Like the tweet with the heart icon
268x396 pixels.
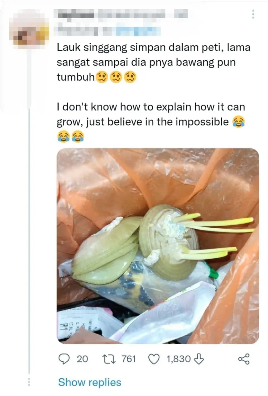click(x=154, y=359)
